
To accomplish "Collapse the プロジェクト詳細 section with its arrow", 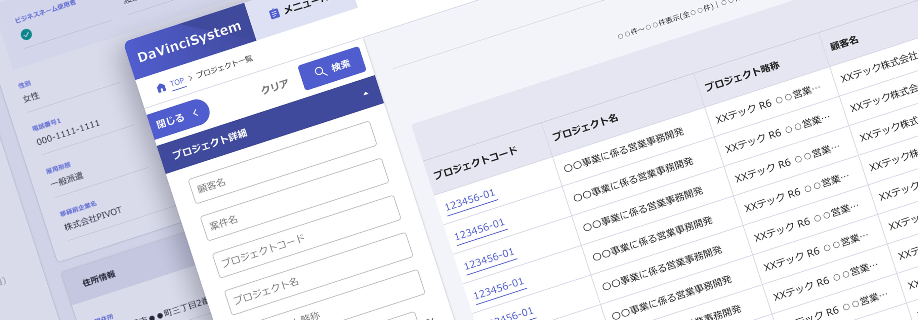I will tap(366, 94).
